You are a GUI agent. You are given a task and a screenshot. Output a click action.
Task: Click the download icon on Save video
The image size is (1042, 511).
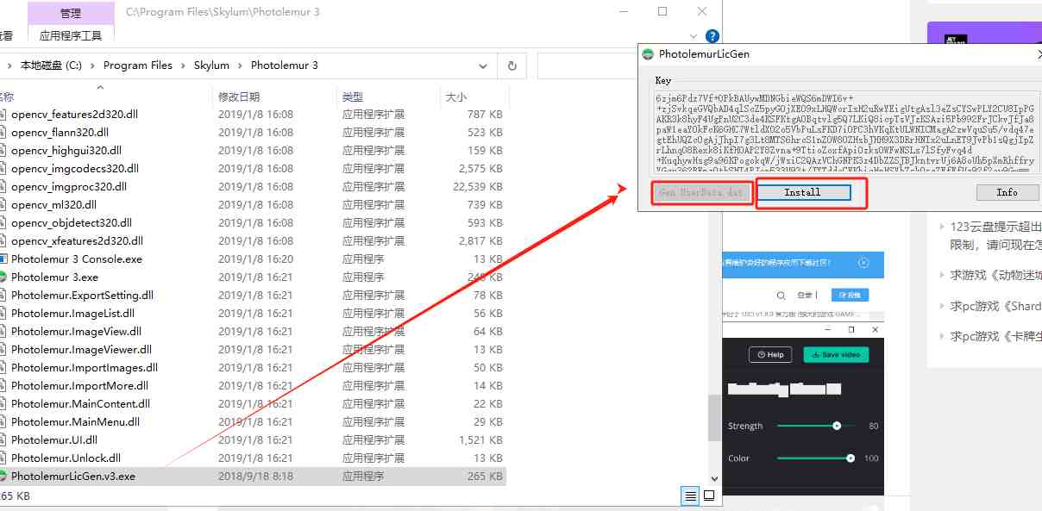pyautogui.click(x=817, y=354)
